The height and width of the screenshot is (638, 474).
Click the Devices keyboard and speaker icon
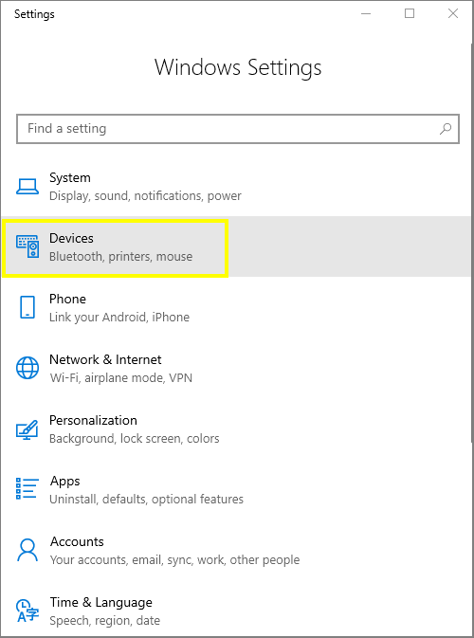(27, 246)
